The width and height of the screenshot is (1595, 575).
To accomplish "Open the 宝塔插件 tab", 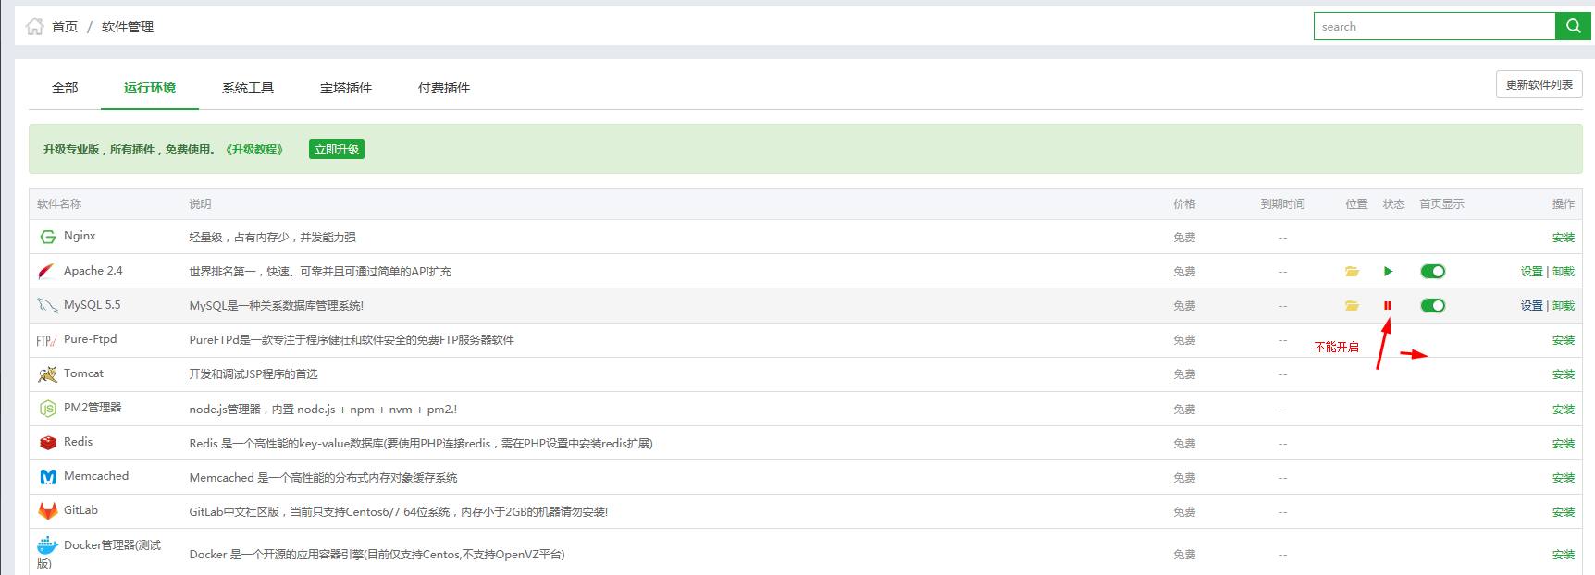I will [346, 88].
